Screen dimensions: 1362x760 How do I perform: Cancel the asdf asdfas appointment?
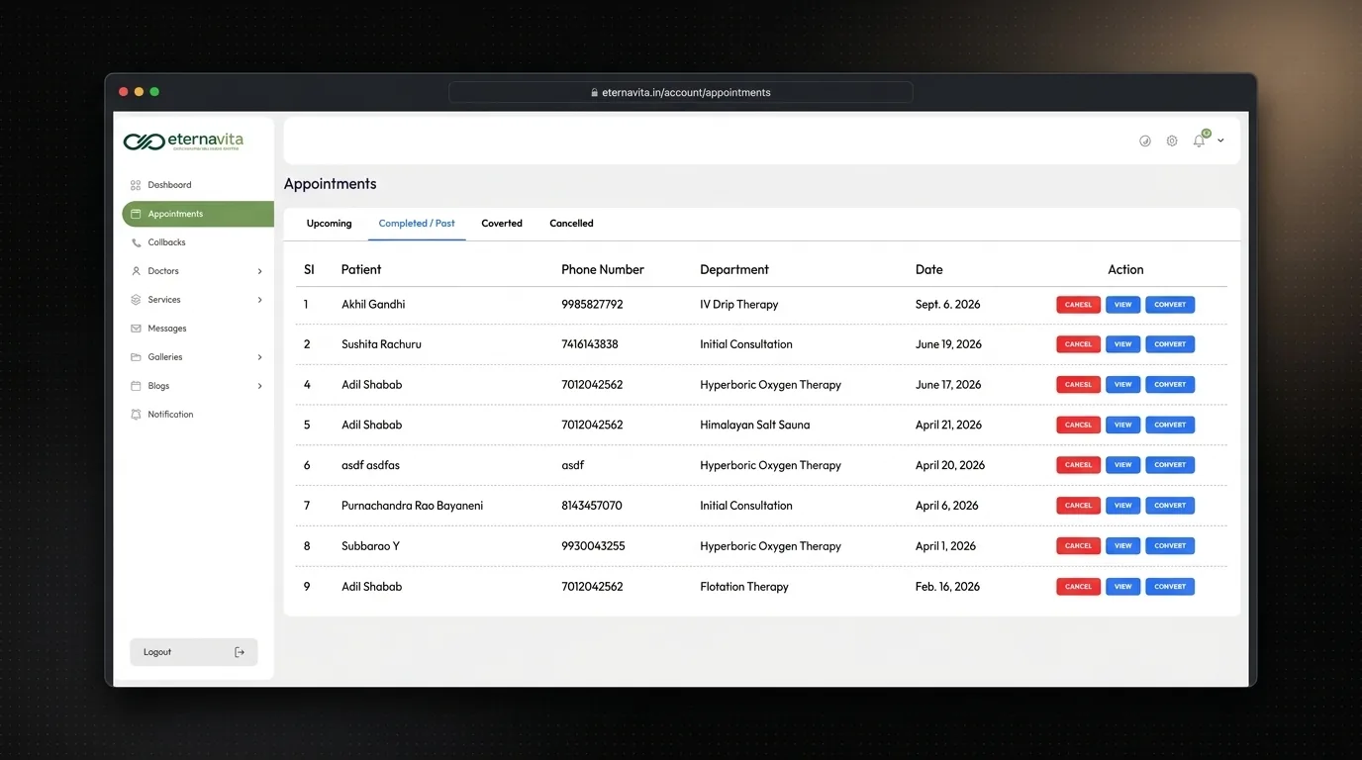coord(1078,465)
